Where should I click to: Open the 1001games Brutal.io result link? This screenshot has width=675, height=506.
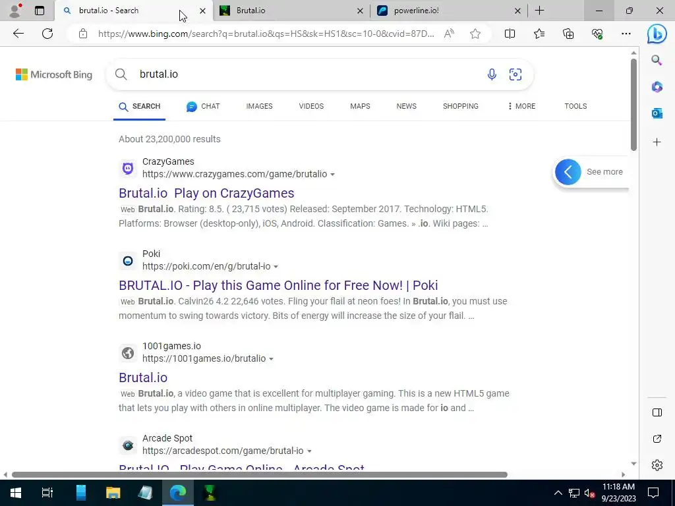click(x=143, y=378)
